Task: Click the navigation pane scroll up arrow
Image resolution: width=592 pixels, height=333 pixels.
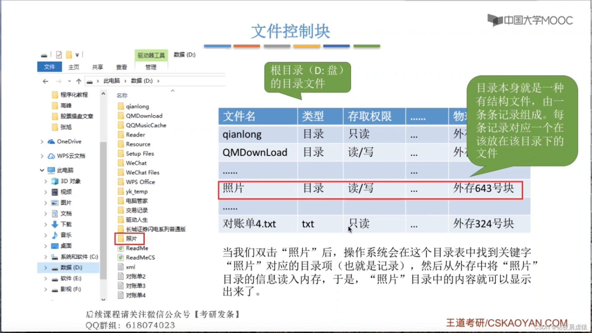Action: coord(103,93)
